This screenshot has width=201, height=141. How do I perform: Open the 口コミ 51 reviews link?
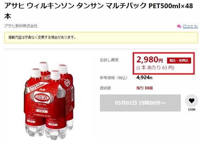click(x=190, y=27)
